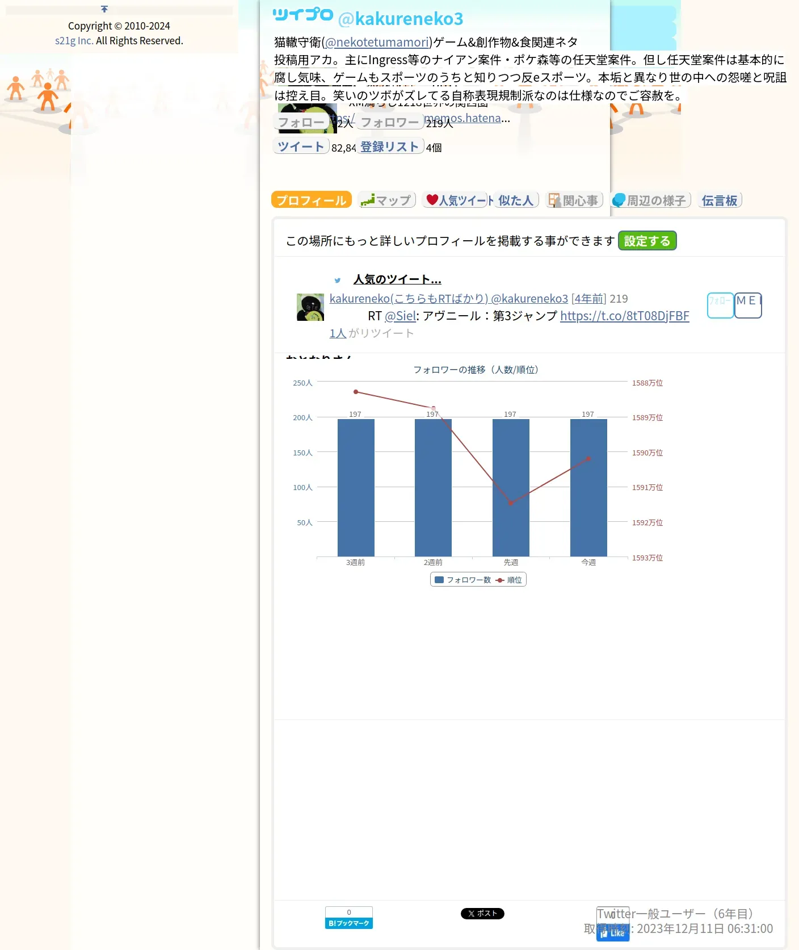This screenshot has width=799, height=950.
Task: Click the ME button beside tweet
Action: click(748, 305)
